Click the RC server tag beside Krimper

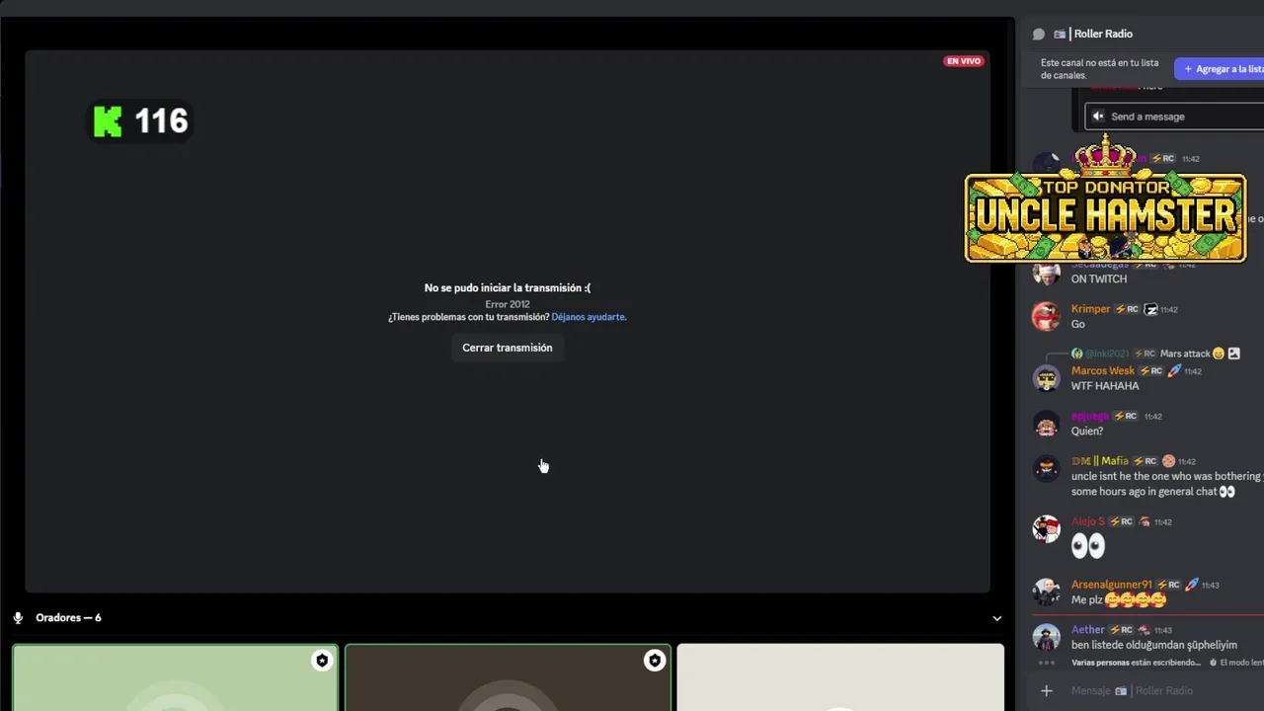[x=1128, y=309]
